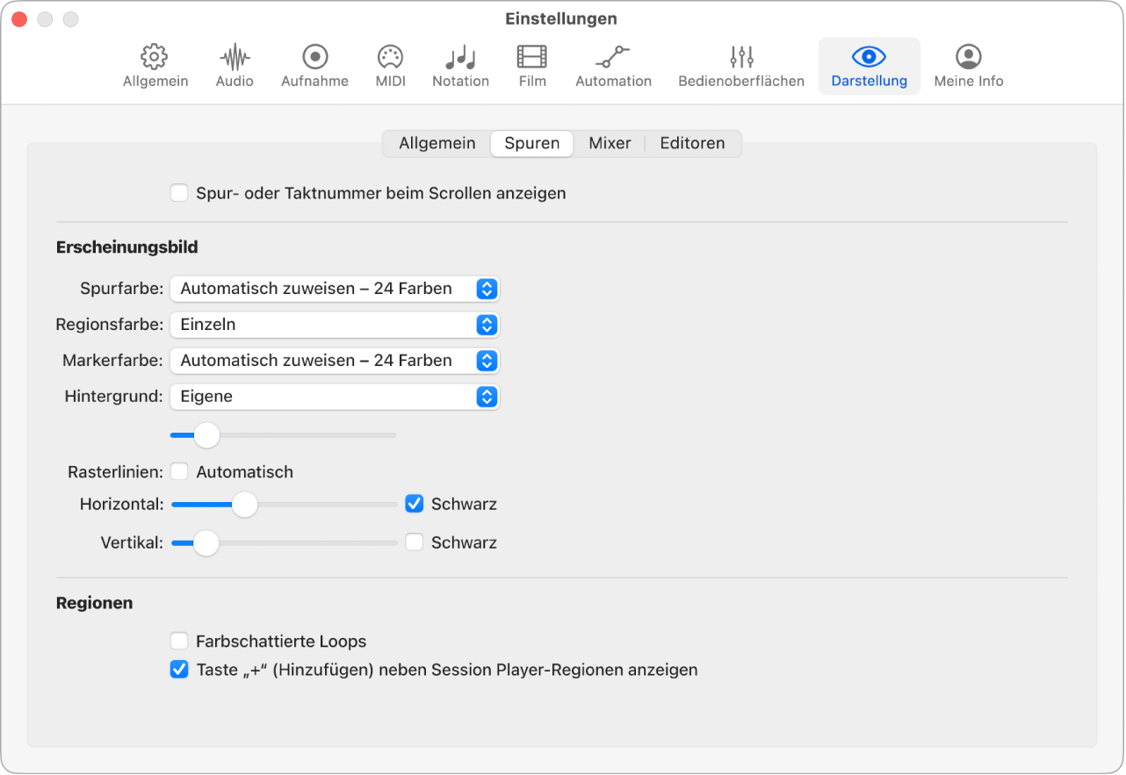The height and width of the screenshot is (775, 1126).
Task: Open the Hintergrund dropdown
Action: (335, 397)
